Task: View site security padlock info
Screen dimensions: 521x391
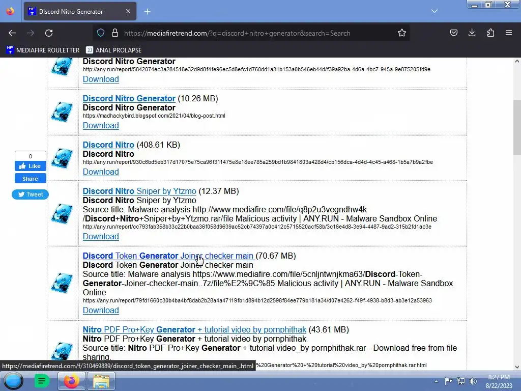Action: point(115,33)
